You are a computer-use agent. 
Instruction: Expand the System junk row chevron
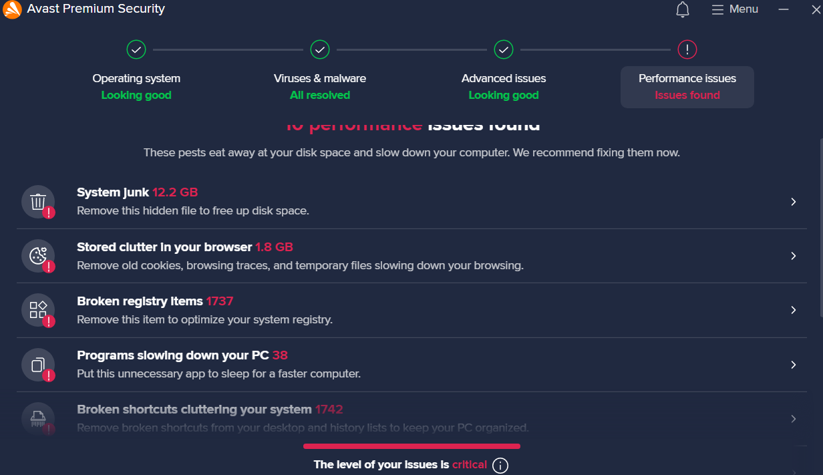[794, 202]
